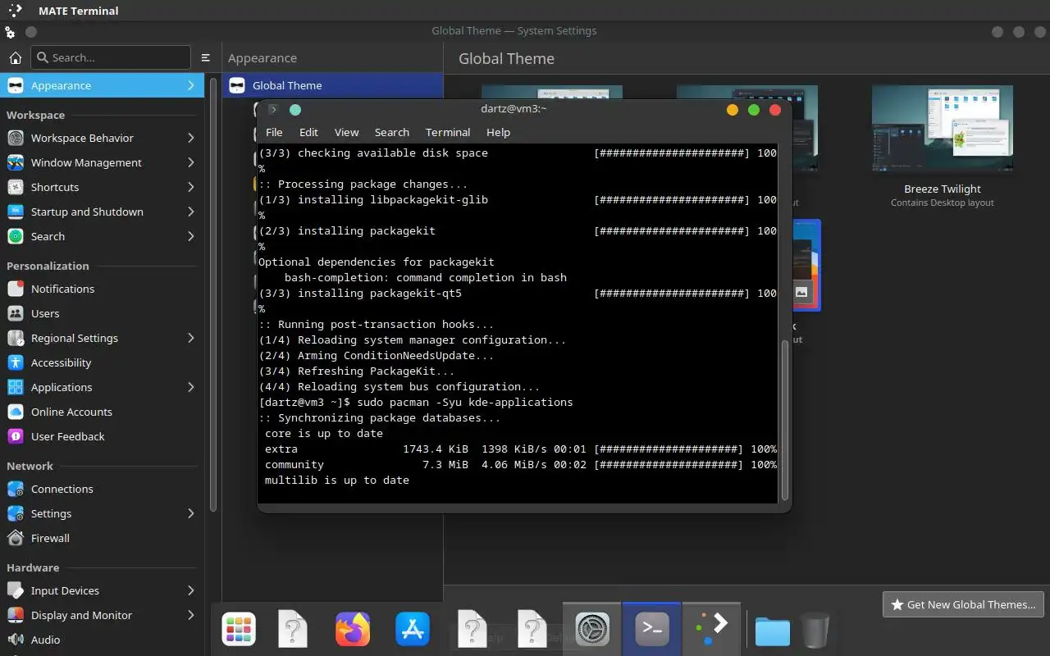Screen dimensions: 1050x656
Task: Expand the Applications chevron
Action: (x=190, y=387)
